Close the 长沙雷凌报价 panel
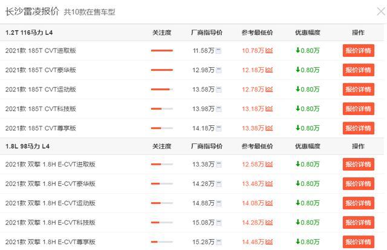The height and width of the screenshot is (250, 387). pos(380,11)
